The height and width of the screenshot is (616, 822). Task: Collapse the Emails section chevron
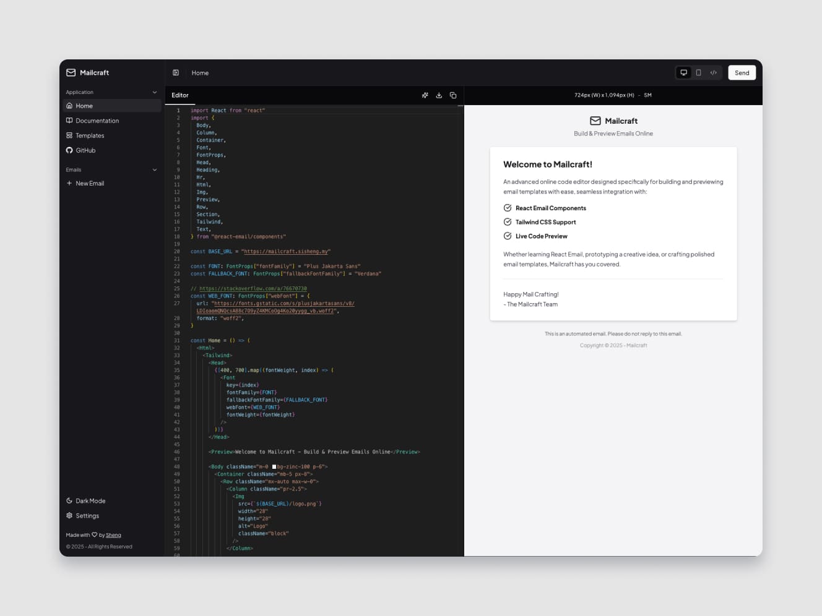155,170
